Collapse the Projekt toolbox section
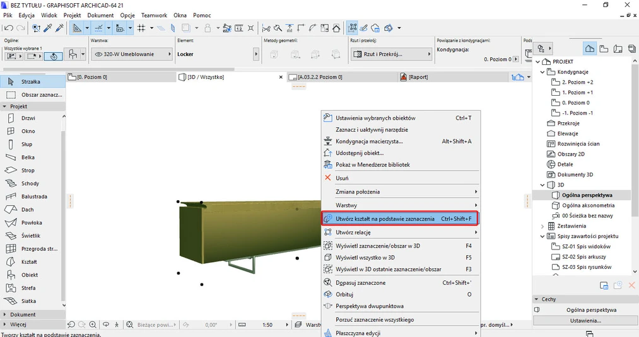639x337 pixels. click(x=33, y=106)
